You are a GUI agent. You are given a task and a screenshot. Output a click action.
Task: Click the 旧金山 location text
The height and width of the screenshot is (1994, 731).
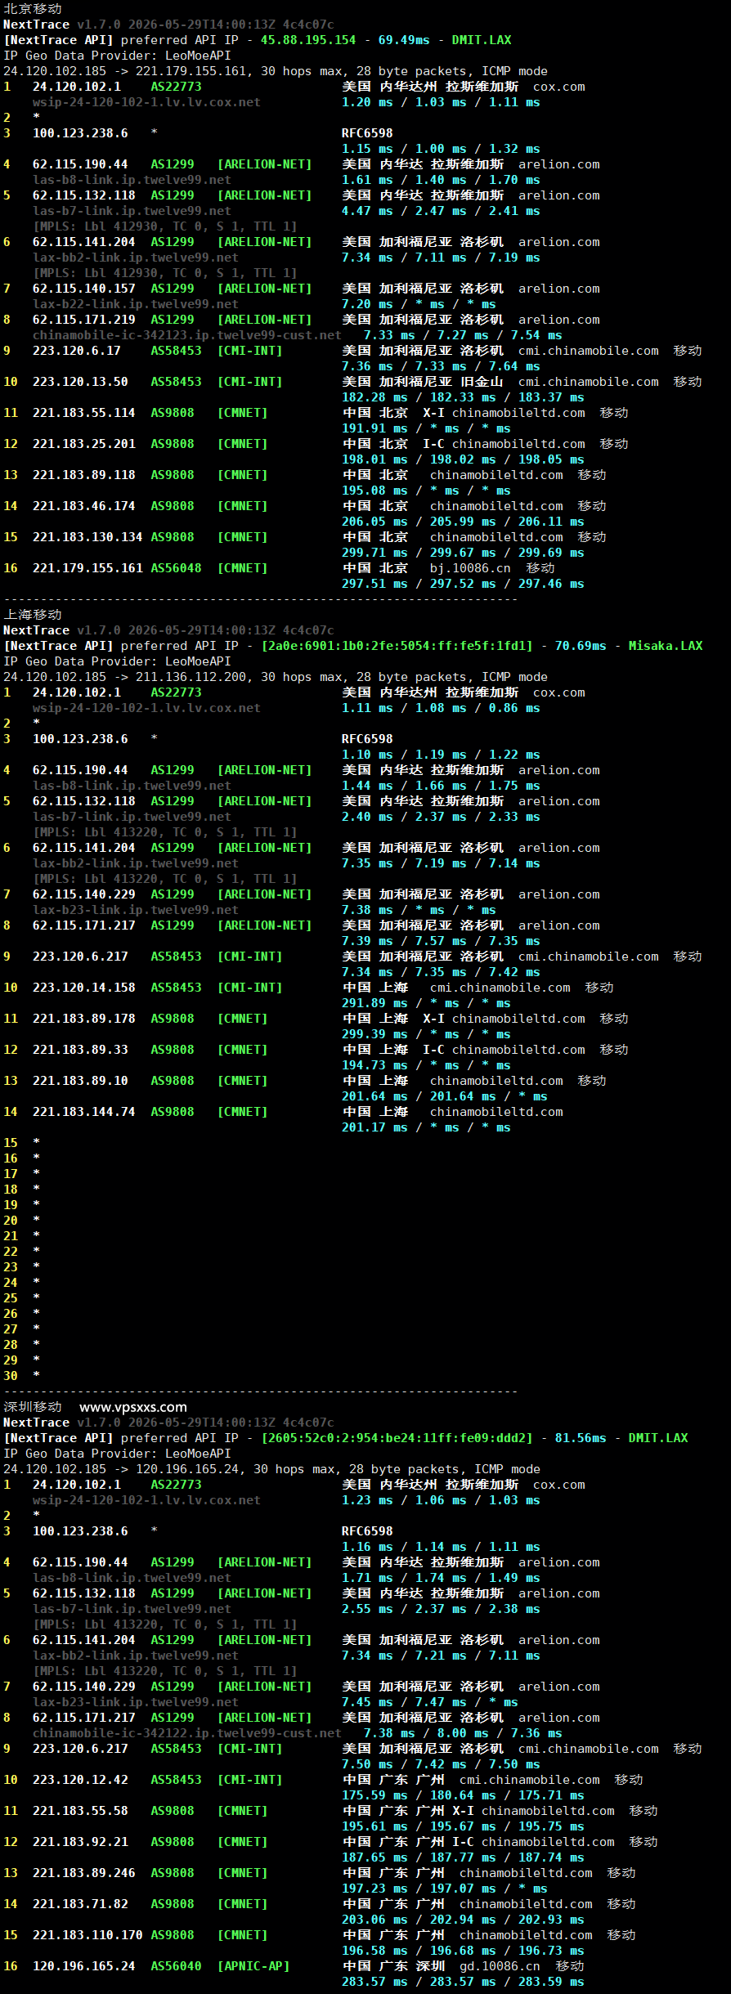tap(482, 381)
